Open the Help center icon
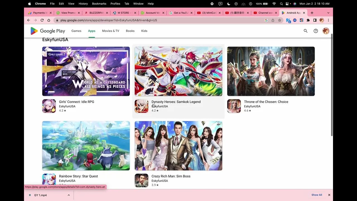Screen dimensions: 357x201 point(316,31)
